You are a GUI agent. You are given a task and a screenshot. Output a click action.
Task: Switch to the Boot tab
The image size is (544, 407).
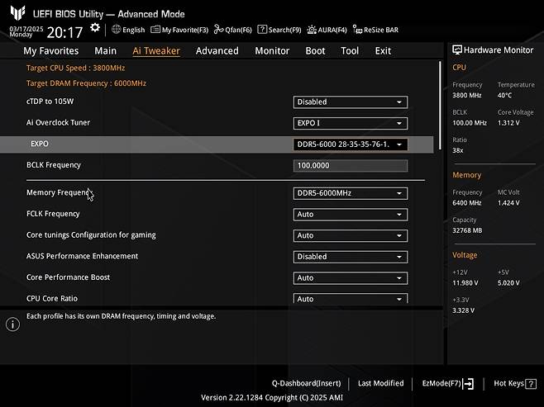point(315,51)
